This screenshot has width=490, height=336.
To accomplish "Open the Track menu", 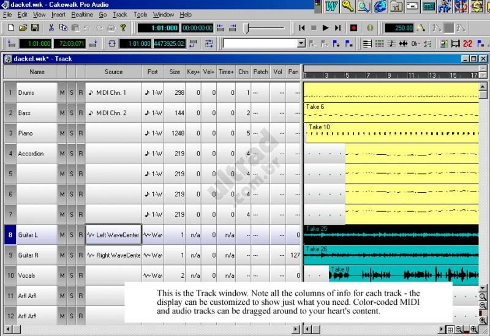I will 119,15.
